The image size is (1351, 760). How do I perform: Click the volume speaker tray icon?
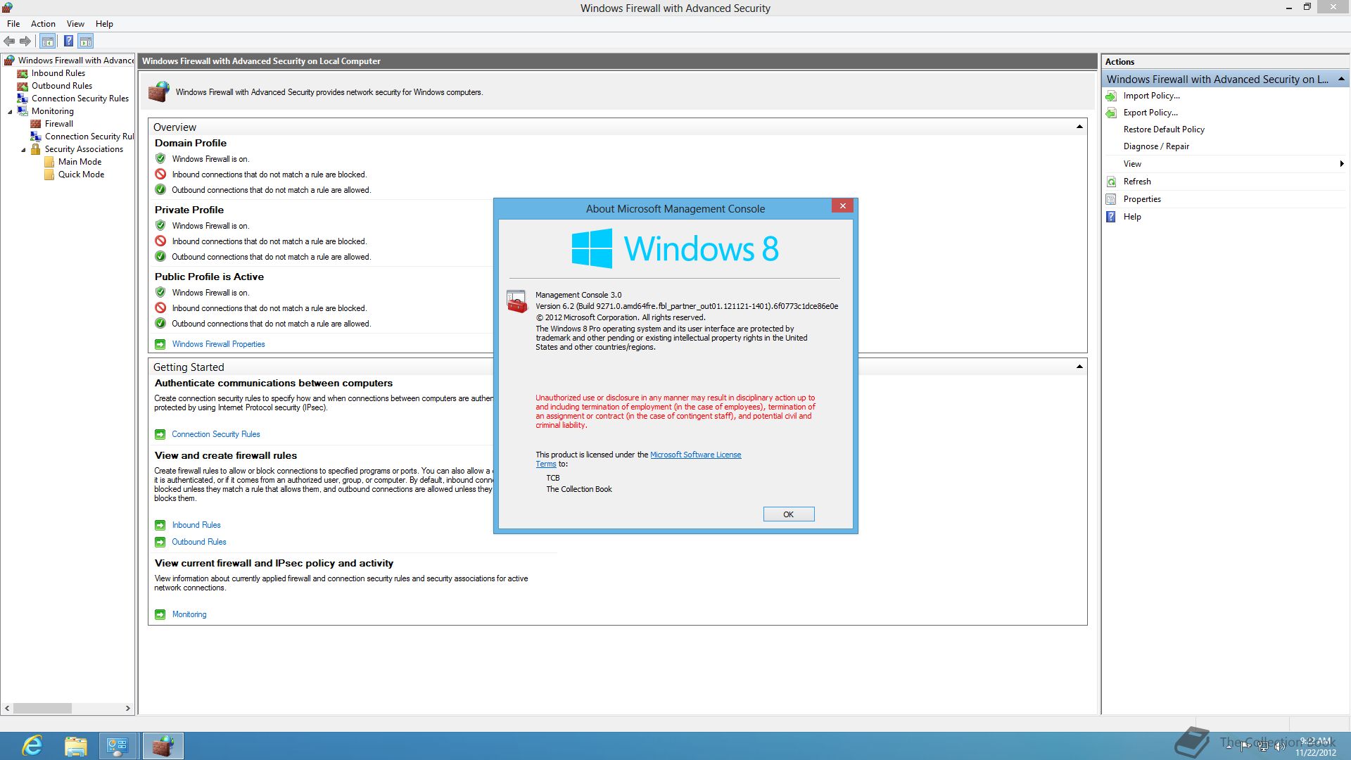pyautogui.click(x=1280, y=747)
